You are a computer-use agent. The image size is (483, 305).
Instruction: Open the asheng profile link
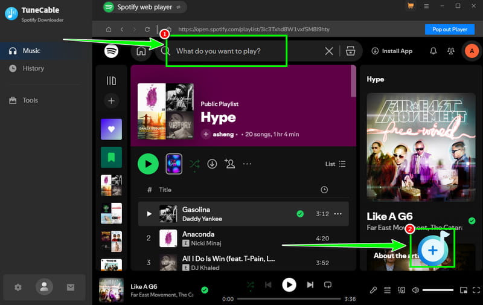pos(223,134)
